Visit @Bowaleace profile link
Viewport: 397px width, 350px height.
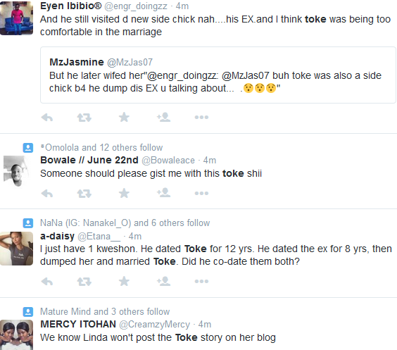[x=168, y=161]
